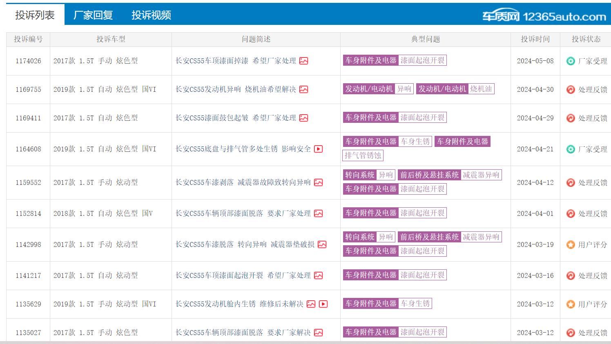Screen dimensions: 611x344
Task: Click the 车质网 12365auto.com logo
Action: (544, 16)
